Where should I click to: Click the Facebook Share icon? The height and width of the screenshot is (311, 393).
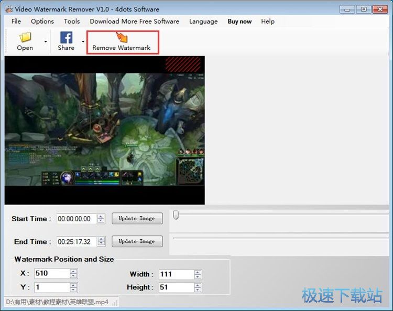pos(66,37)
